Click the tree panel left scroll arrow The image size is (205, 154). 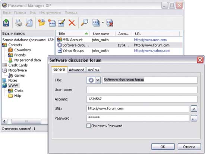point(4,121)
